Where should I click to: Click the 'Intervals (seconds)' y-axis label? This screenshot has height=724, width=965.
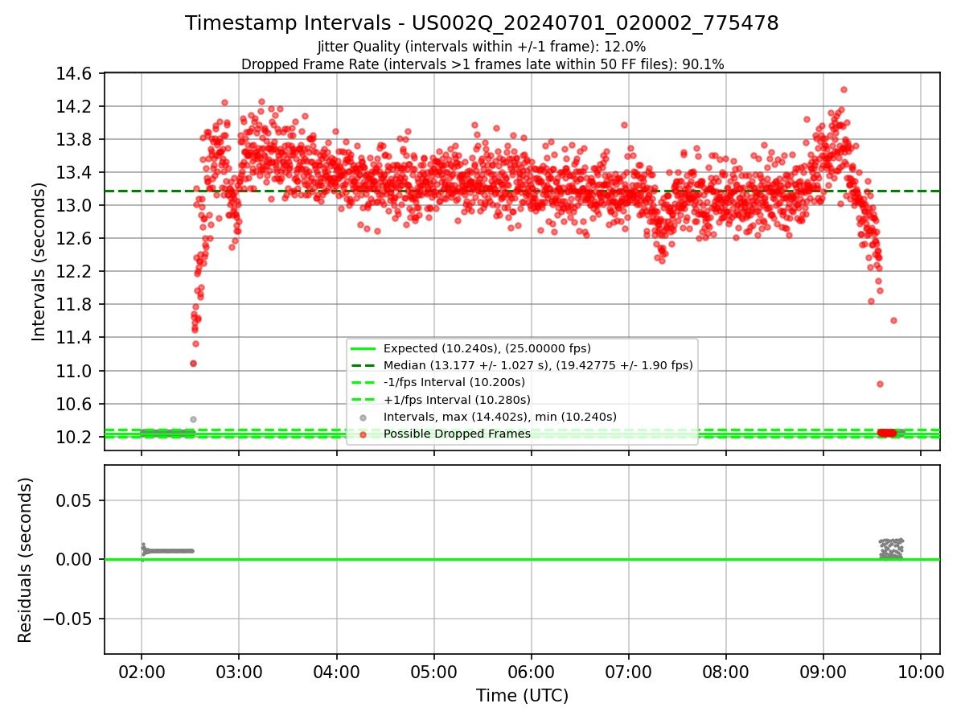coord(39,261)
